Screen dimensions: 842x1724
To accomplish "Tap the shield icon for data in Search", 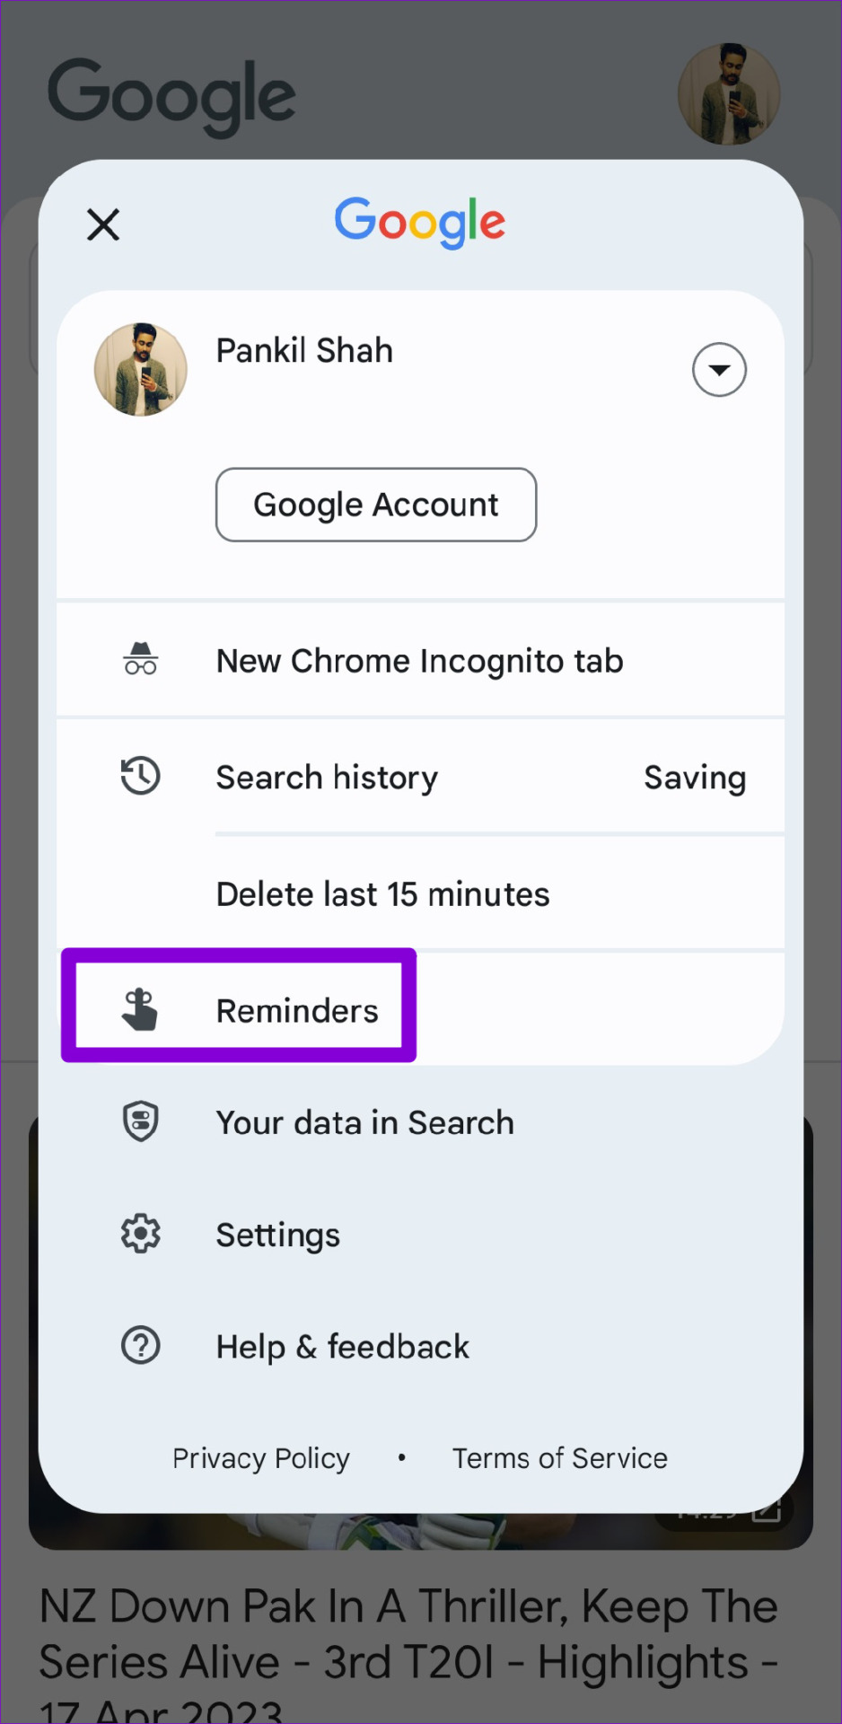I will point(140,1121).
